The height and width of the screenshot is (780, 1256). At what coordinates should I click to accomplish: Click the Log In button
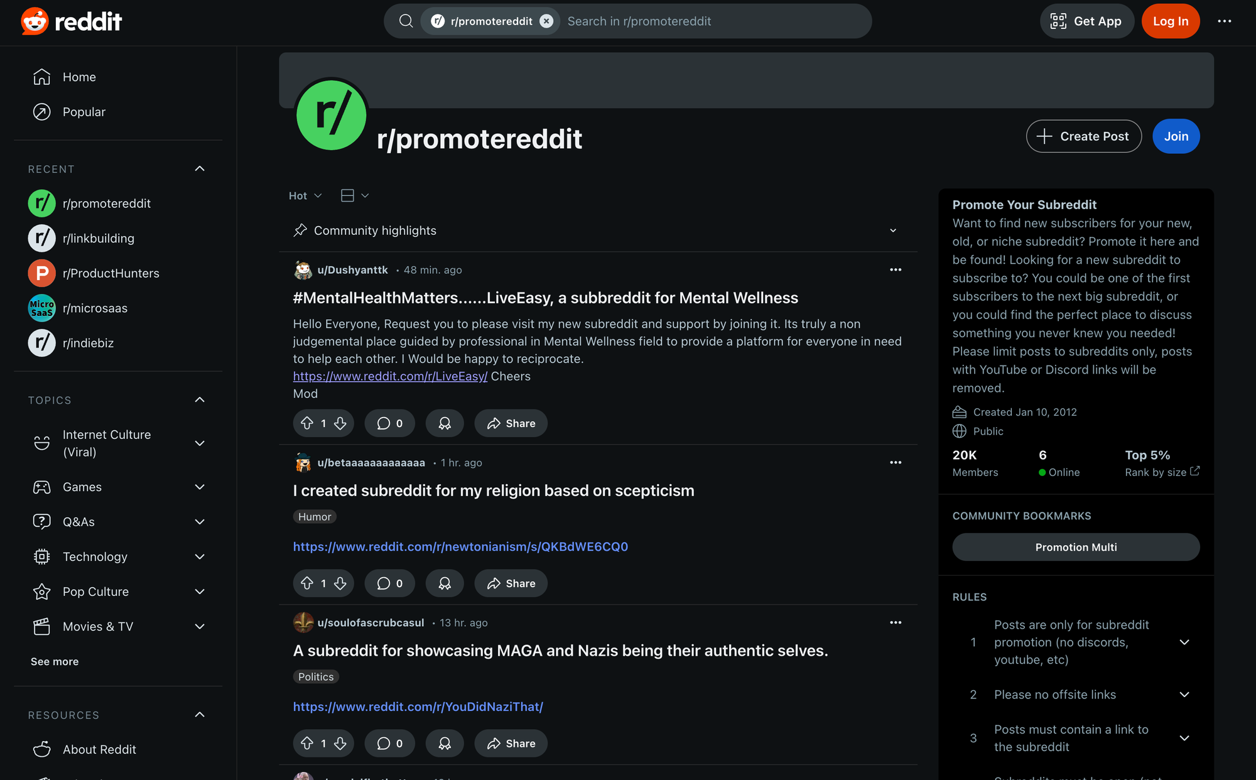pos(1171,21)
